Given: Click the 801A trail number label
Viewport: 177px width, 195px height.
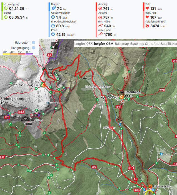Looking at the screenshot, I should click(x=131, y=168).
